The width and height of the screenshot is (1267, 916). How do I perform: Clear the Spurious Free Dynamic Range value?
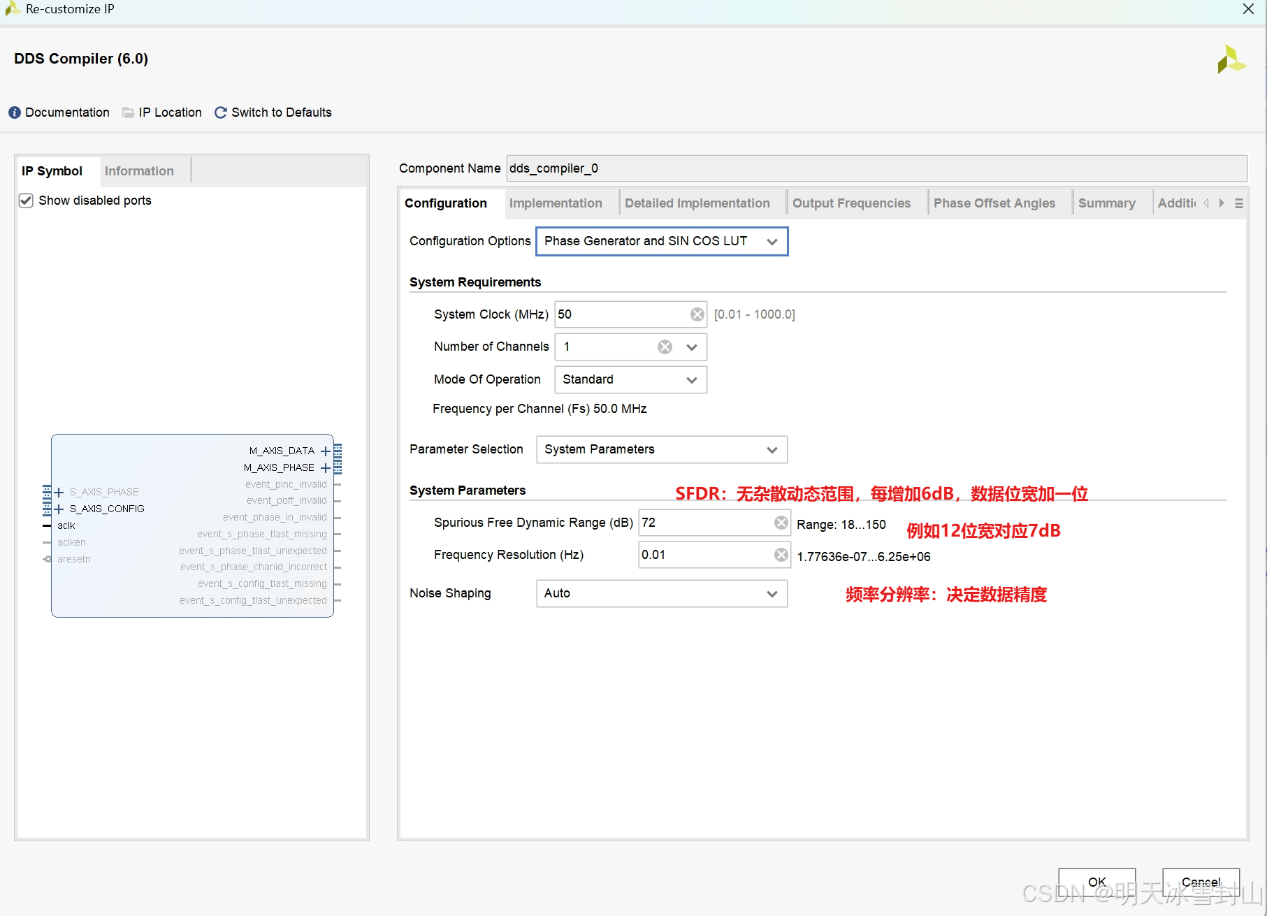click(x=781, y=523)
